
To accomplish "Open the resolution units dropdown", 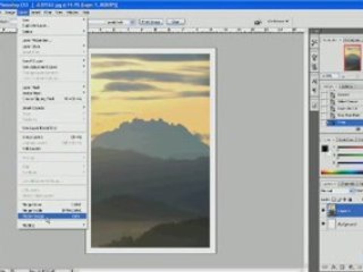I will [x=133, y=22].
